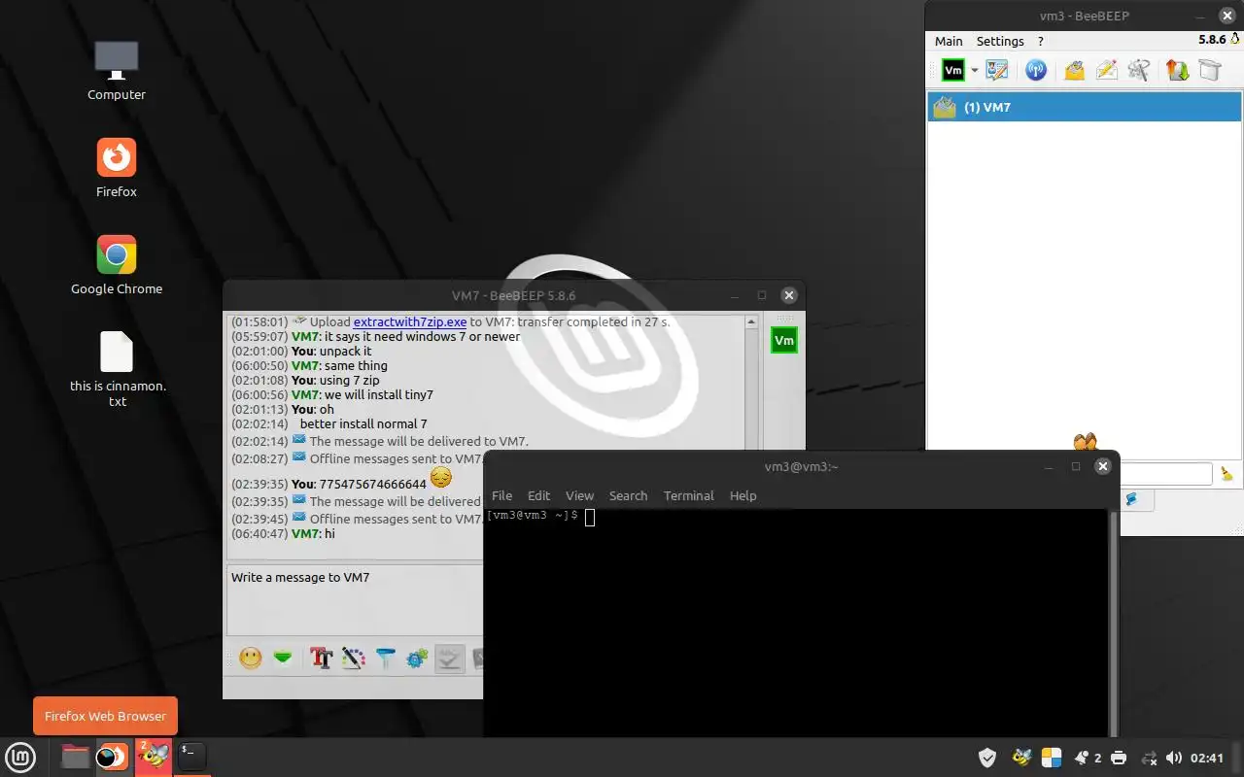Click the shield update manager tray icon

click(987, 758)
